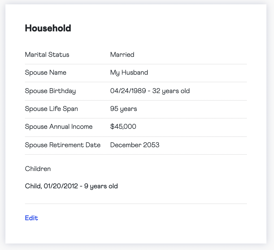Screen dimensions: 274x250
Task: Select the Spouse Retirement Date label
Action: tap(63, 145)
